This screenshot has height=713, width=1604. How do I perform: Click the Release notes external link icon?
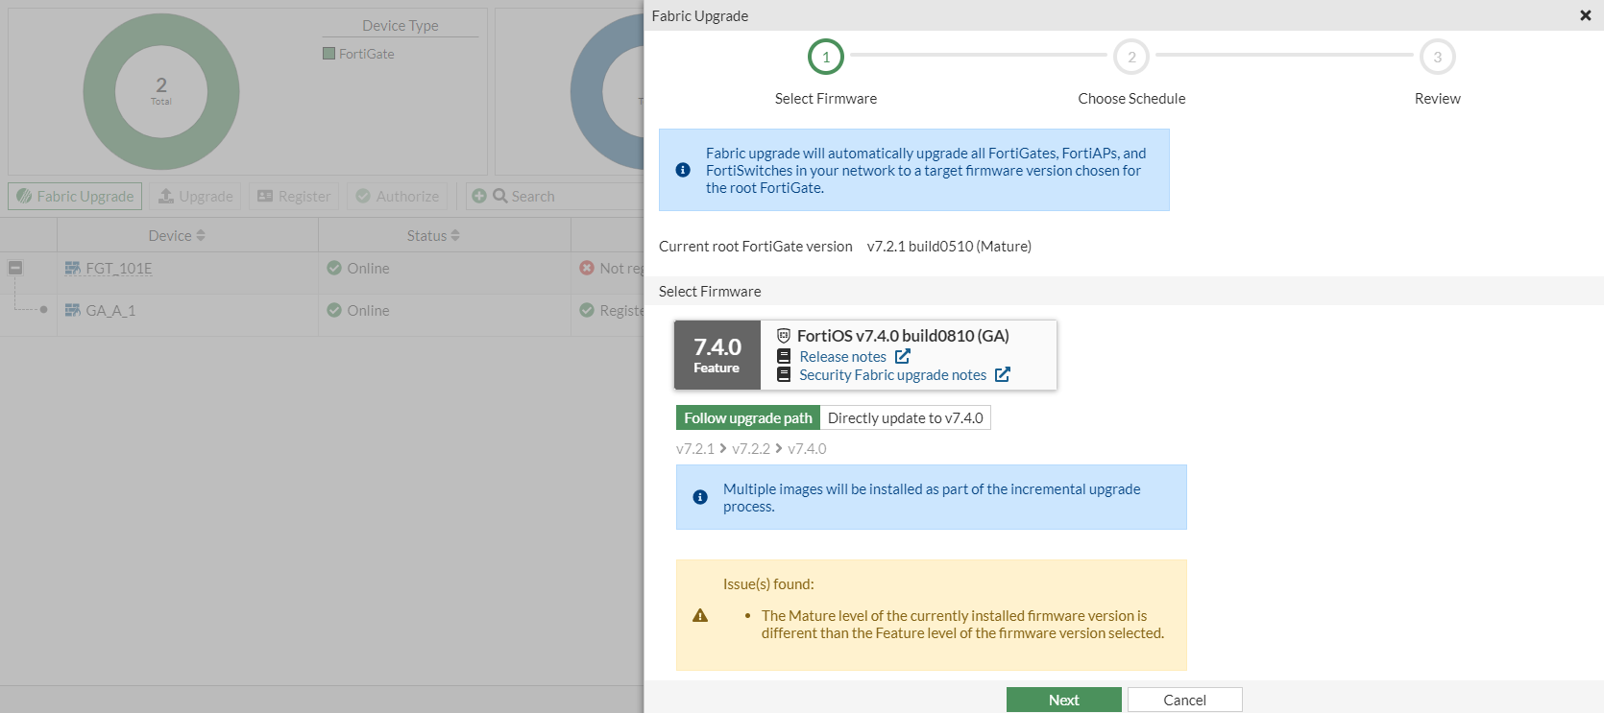[x=903, y=356]
